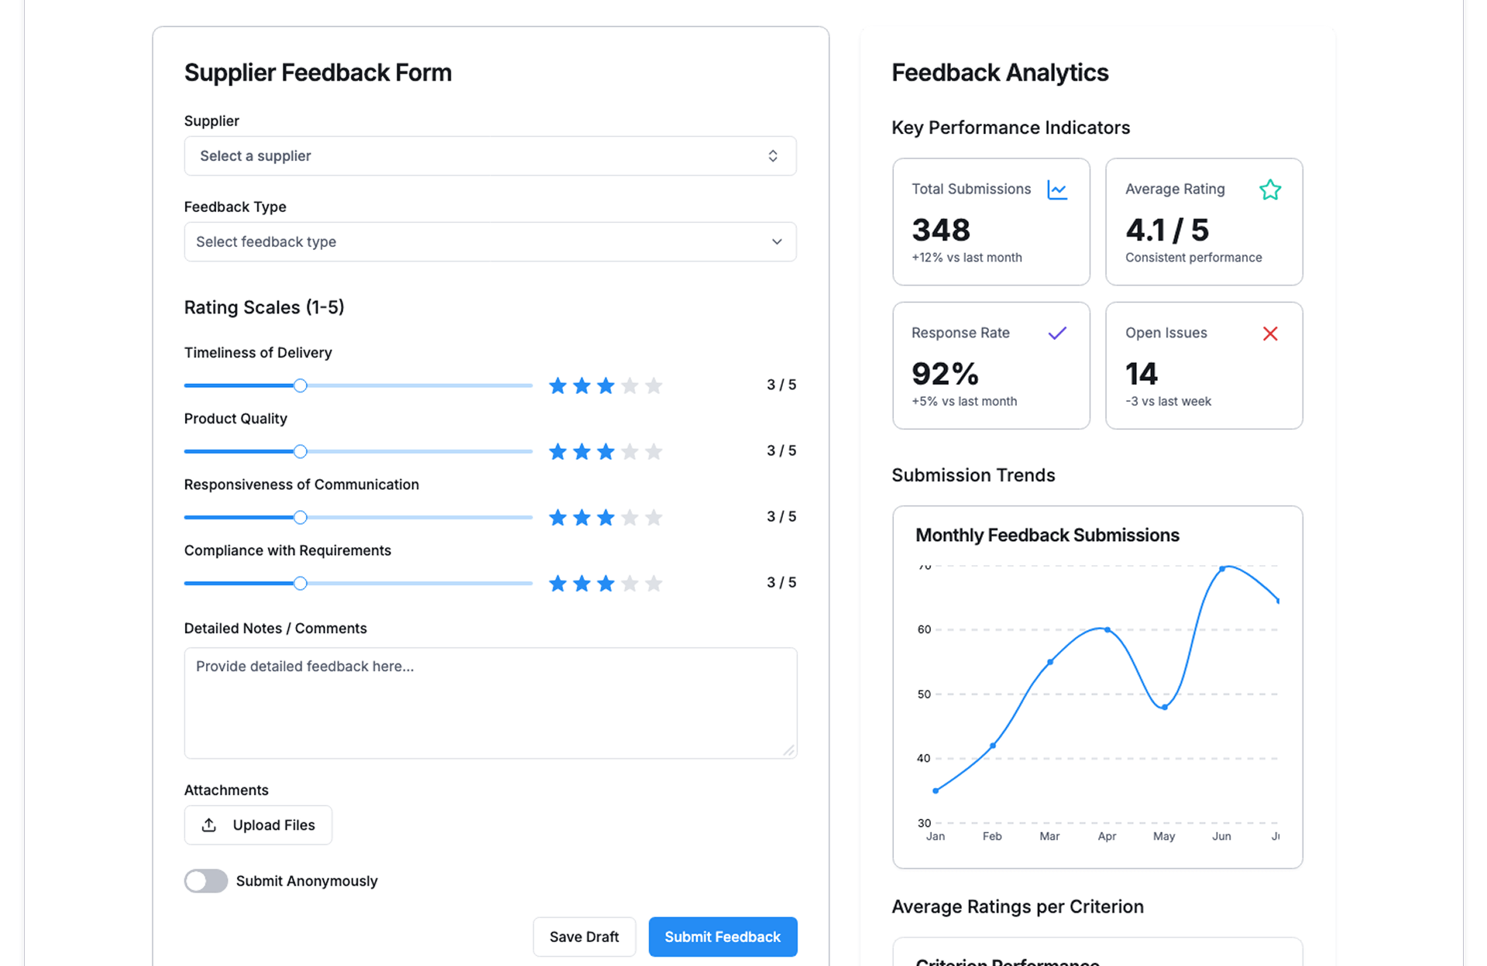Give Compliance with Requirements four stars
1487x966 pixels.
(x=630, y=584)
